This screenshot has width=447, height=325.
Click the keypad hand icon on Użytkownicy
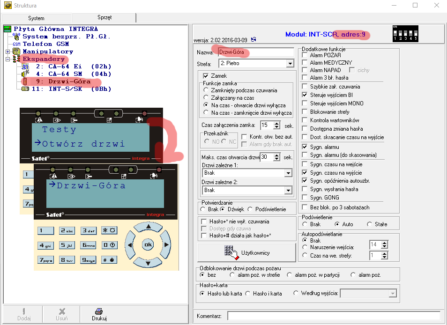coord(231,253)
